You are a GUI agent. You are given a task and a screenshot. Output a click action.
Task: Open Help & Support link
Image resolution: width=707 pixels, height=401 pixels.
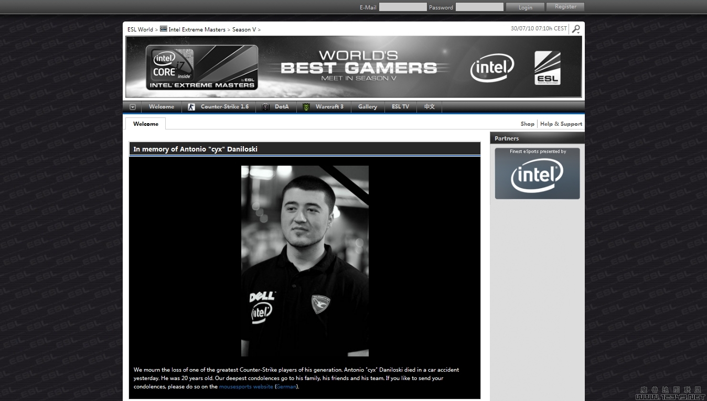pyautogui.click(x=561, y=124)
